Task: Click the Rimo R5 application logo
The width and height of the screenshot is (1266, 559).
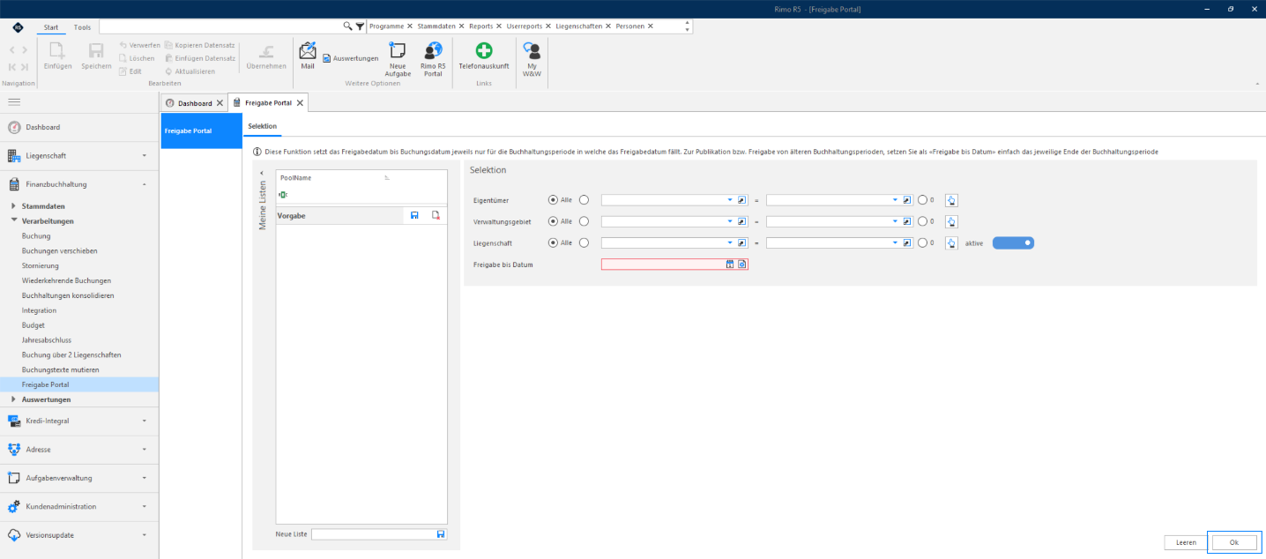Action: click(18, 27)
